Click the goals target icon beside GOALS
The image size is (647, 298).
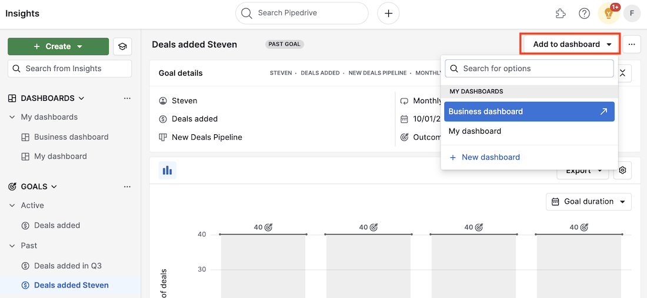tap(12, 187)
